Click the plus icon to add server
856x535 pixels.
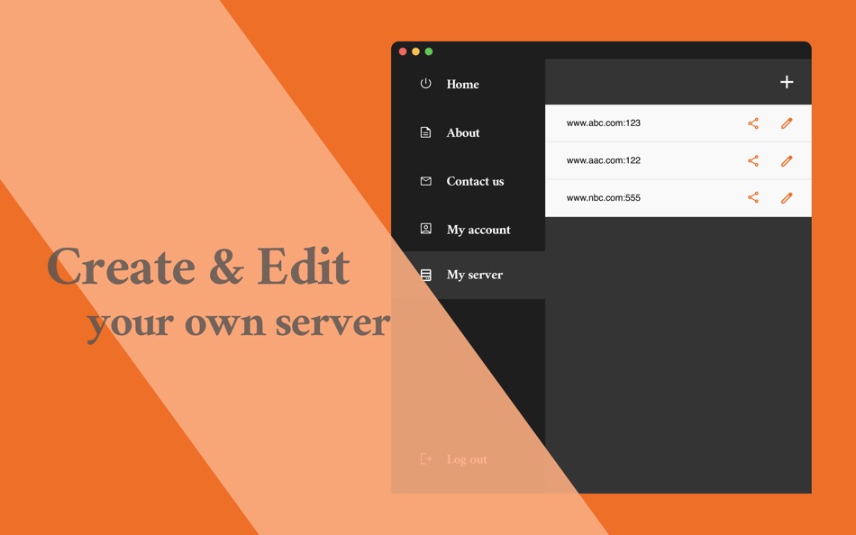tap(786, 82)
